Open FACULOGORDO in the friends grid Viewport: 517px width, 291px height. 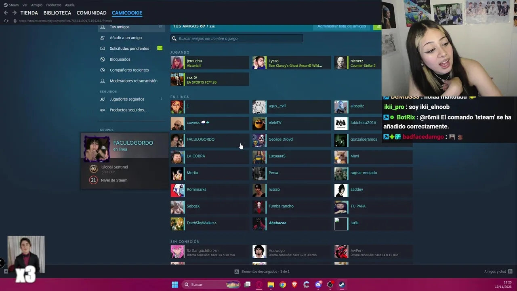point(210,140)
